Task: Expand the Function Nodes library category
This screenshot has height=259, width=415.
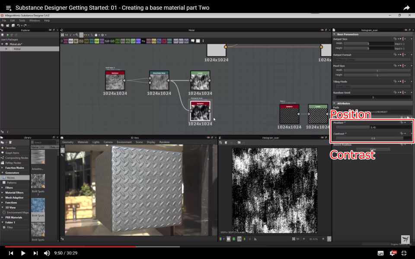Action: click(x=3, y=168)
